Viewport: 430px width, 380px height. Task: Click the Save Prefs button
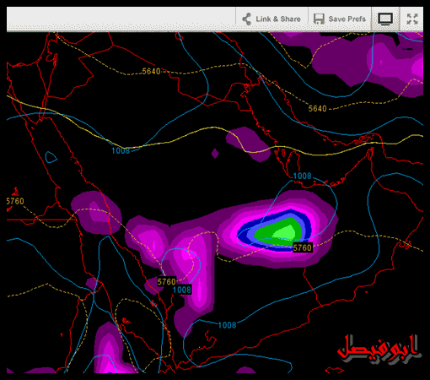pos(340,19)
